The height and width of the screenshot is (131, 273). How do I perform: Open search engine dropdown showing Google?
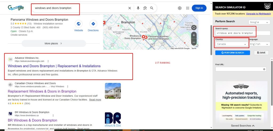coord(259,22)
